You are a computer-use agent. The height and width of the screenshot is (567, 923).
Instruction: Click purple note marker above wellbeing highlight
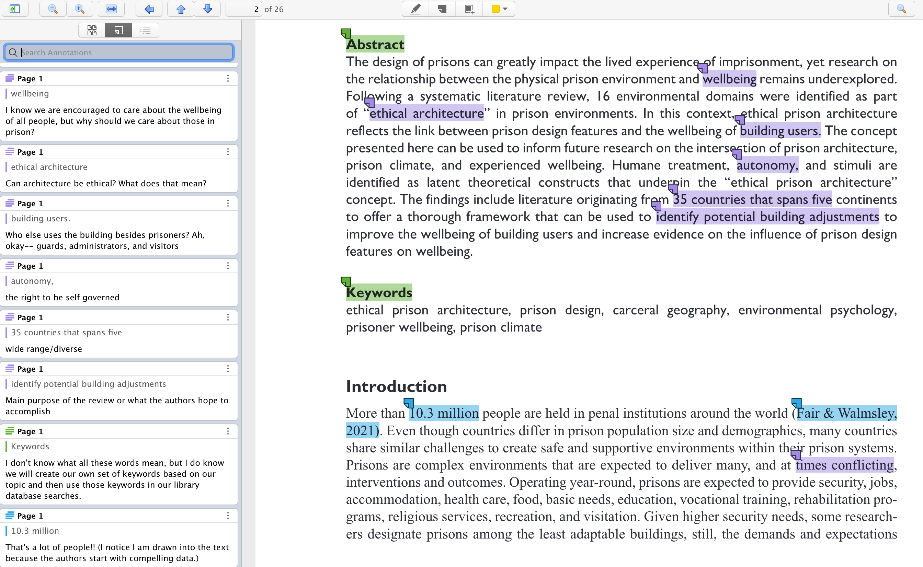703,68
